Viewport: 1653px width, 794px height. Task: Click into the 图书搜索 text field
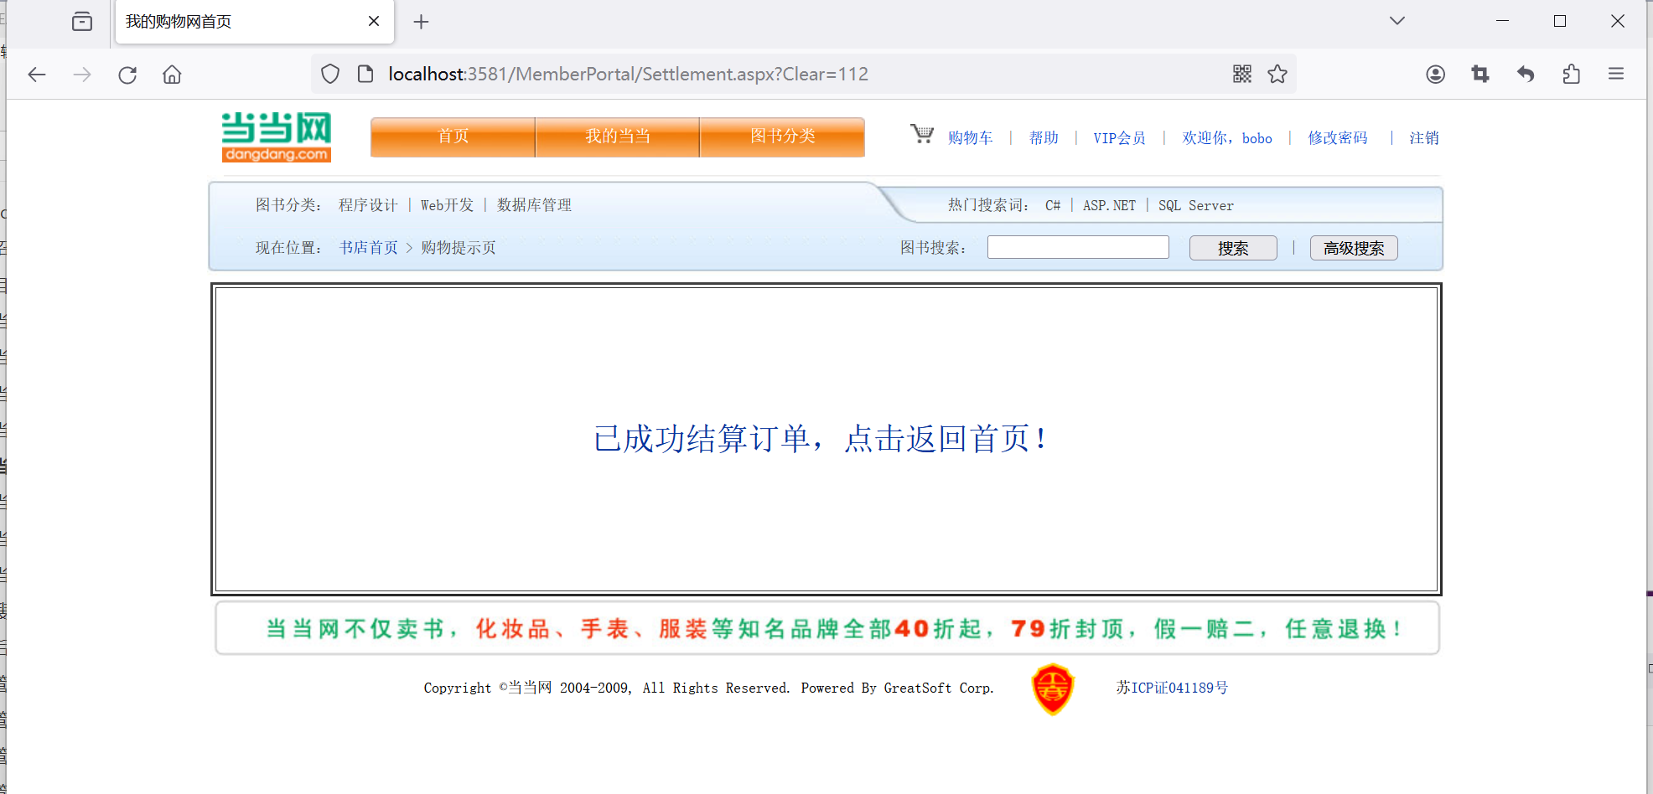[x=1077, y=247]
